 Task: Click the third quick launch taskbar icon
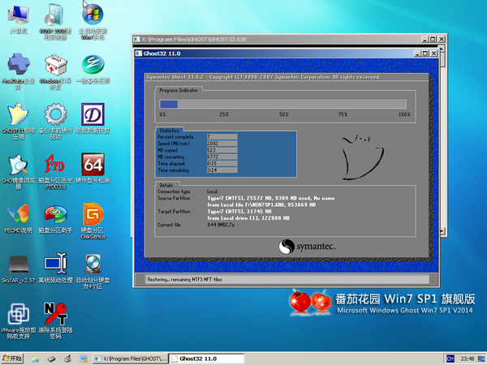pyautogui.click(x=67, y=359)
